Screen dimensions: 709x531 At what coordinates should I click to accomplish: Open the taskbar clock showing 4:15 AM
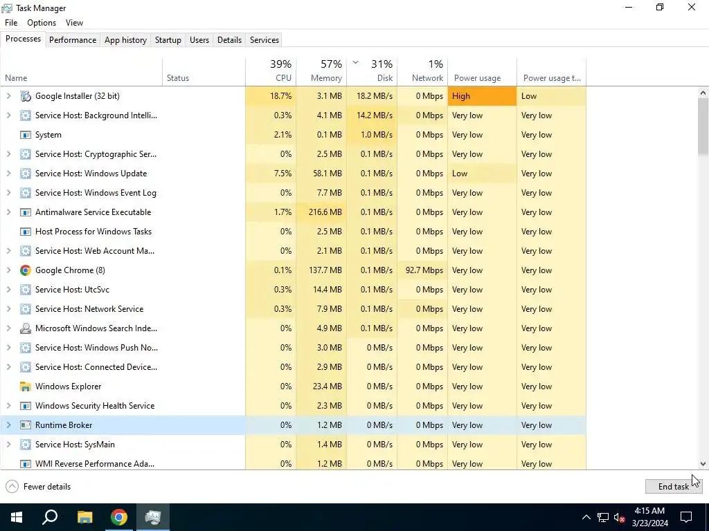click(x=649, y=517)
